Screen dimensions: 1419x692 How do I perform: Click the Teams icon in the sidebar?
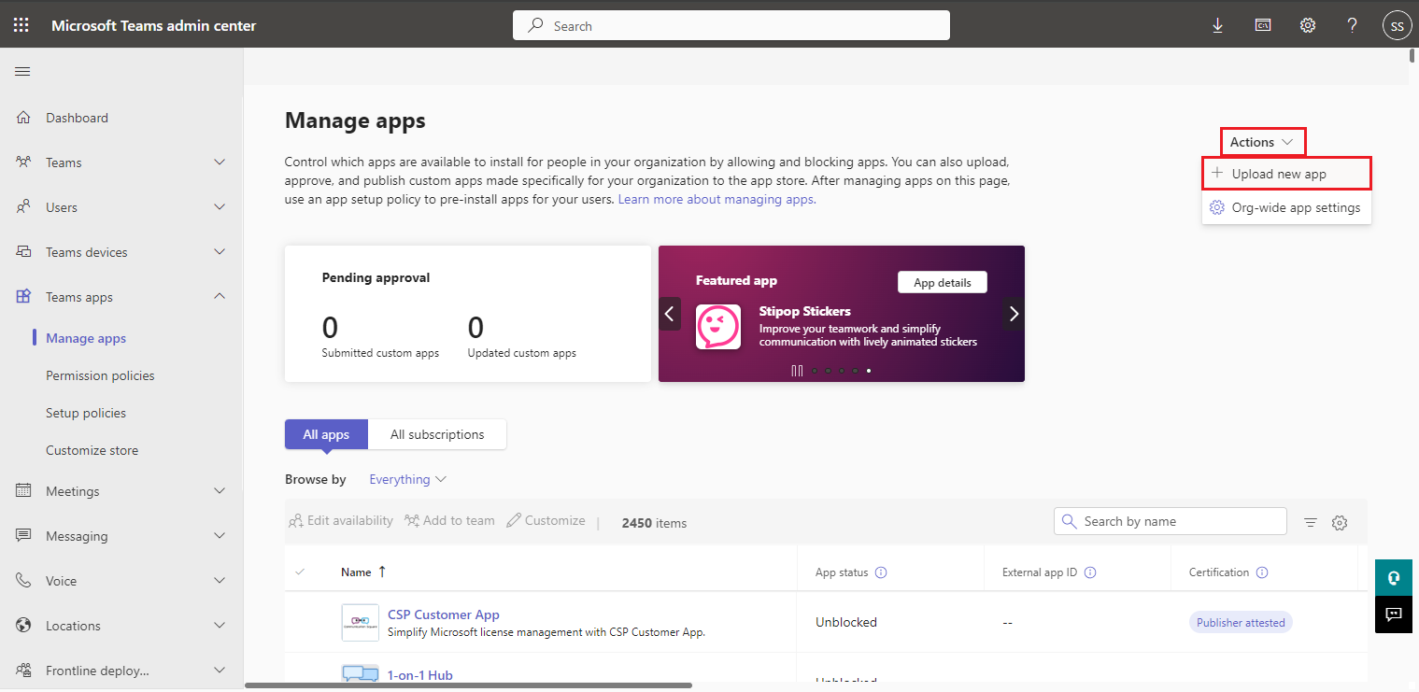23,162
